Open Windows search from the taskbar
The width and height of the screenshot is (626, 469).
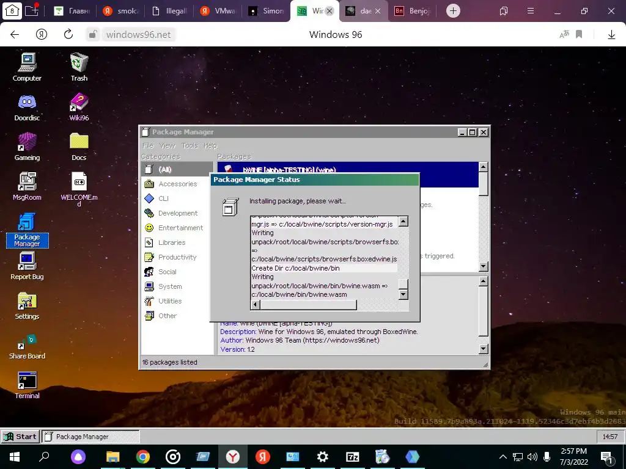[x=44, y=457]
